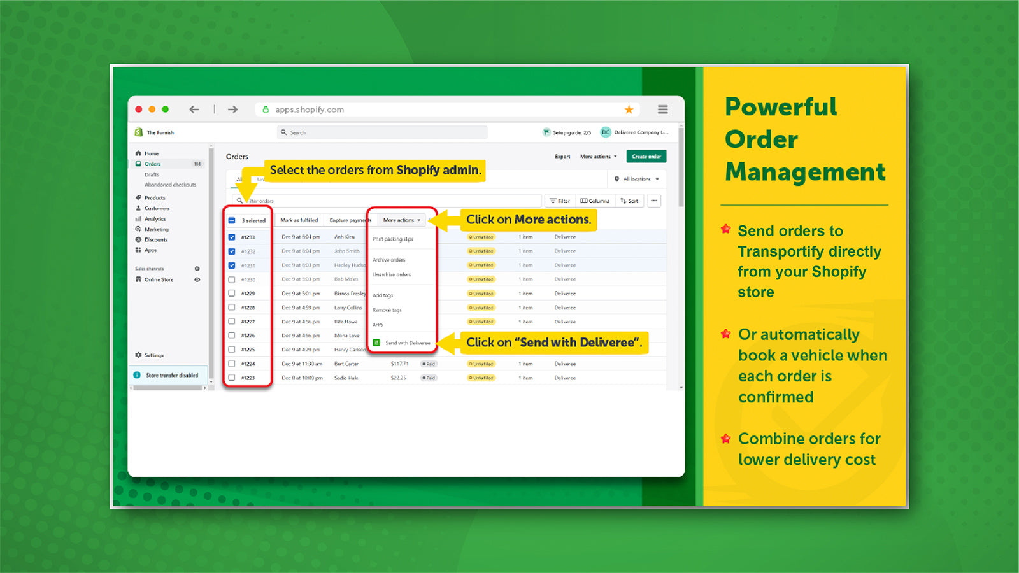Select Archive orders
This screenshot has height=573, width=1019.
click(x=389, y=260)
